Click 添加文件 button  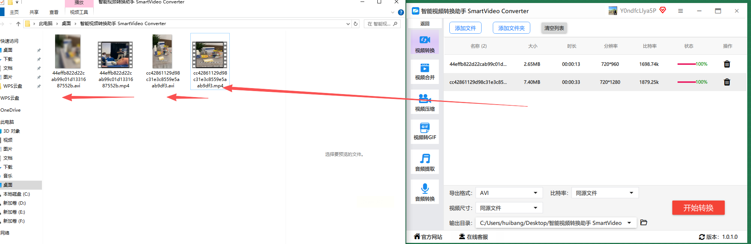coord(465,28)
